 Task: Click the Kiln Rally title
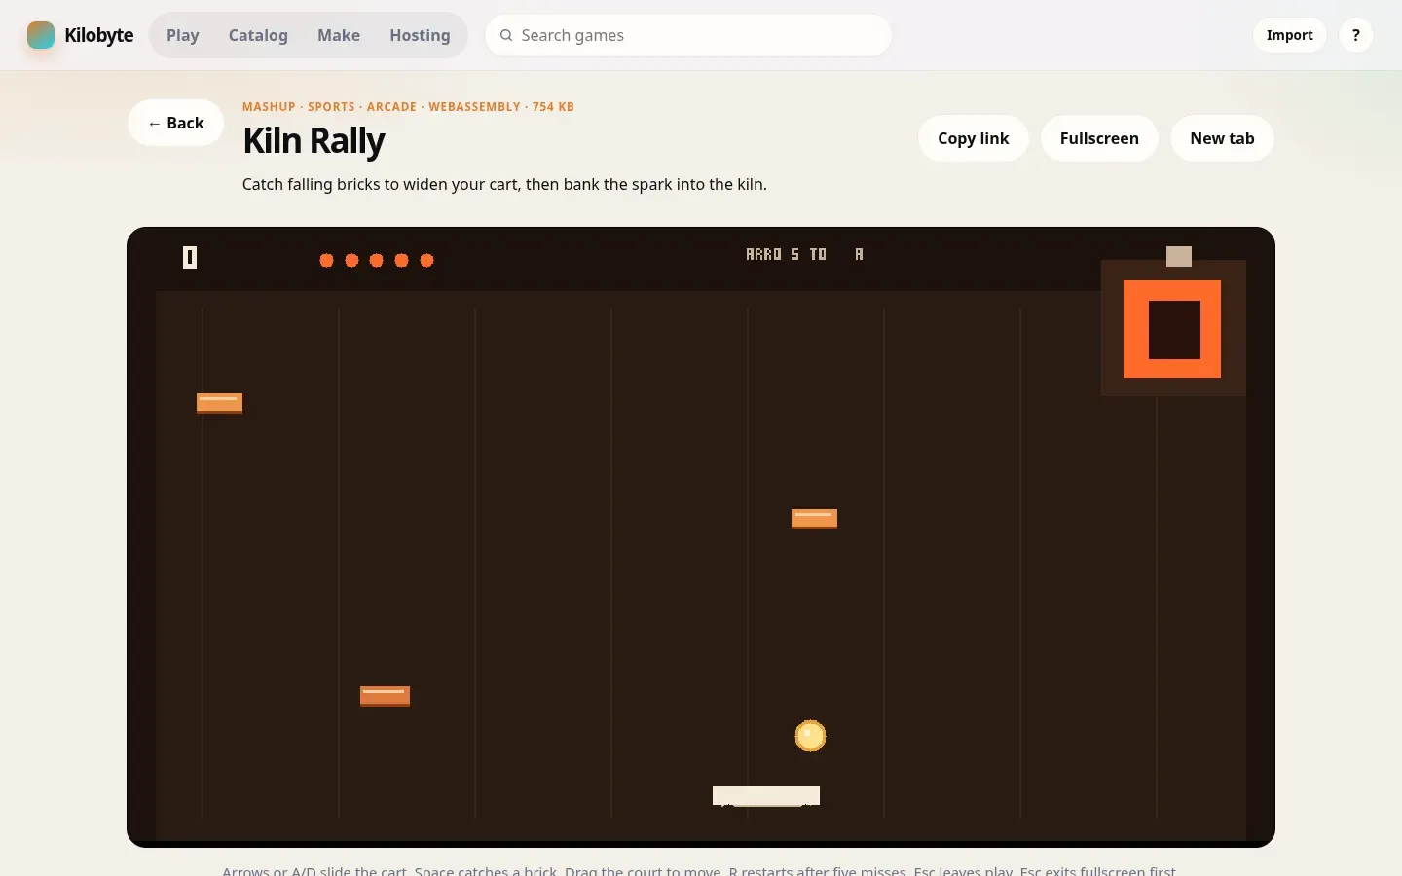[314, 140]
